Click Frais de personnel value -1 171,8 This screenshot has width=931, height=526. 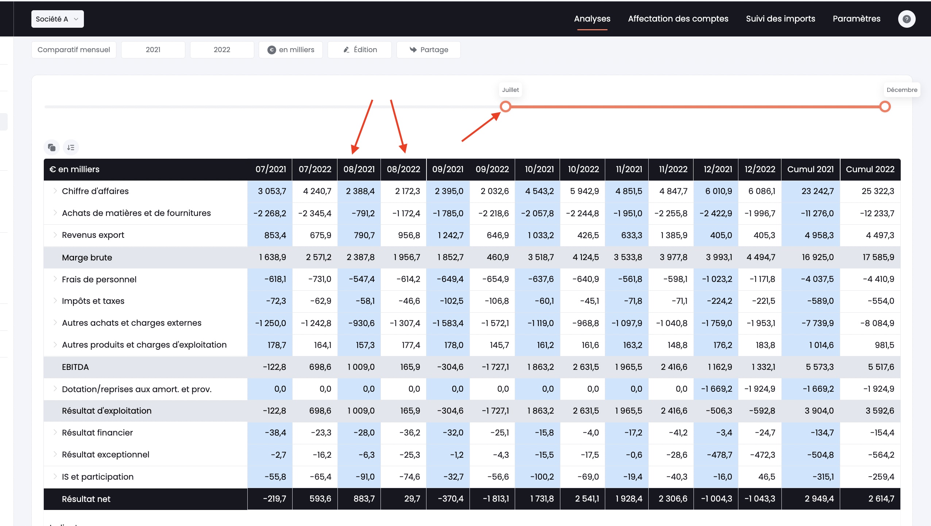[762, 279]
